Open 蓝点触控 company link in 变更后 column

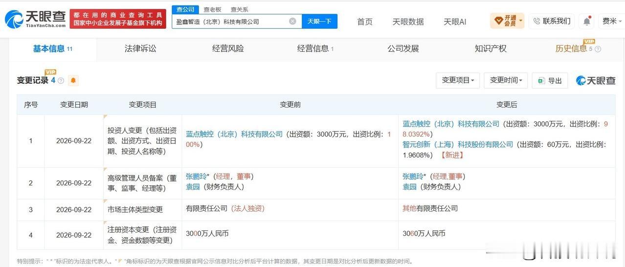tap(451, 124)
